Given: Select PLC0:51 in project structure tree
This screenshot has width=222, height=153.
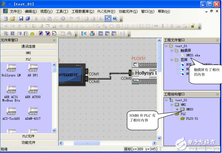Looking at the screenshot, I should [x=191, y=118].
